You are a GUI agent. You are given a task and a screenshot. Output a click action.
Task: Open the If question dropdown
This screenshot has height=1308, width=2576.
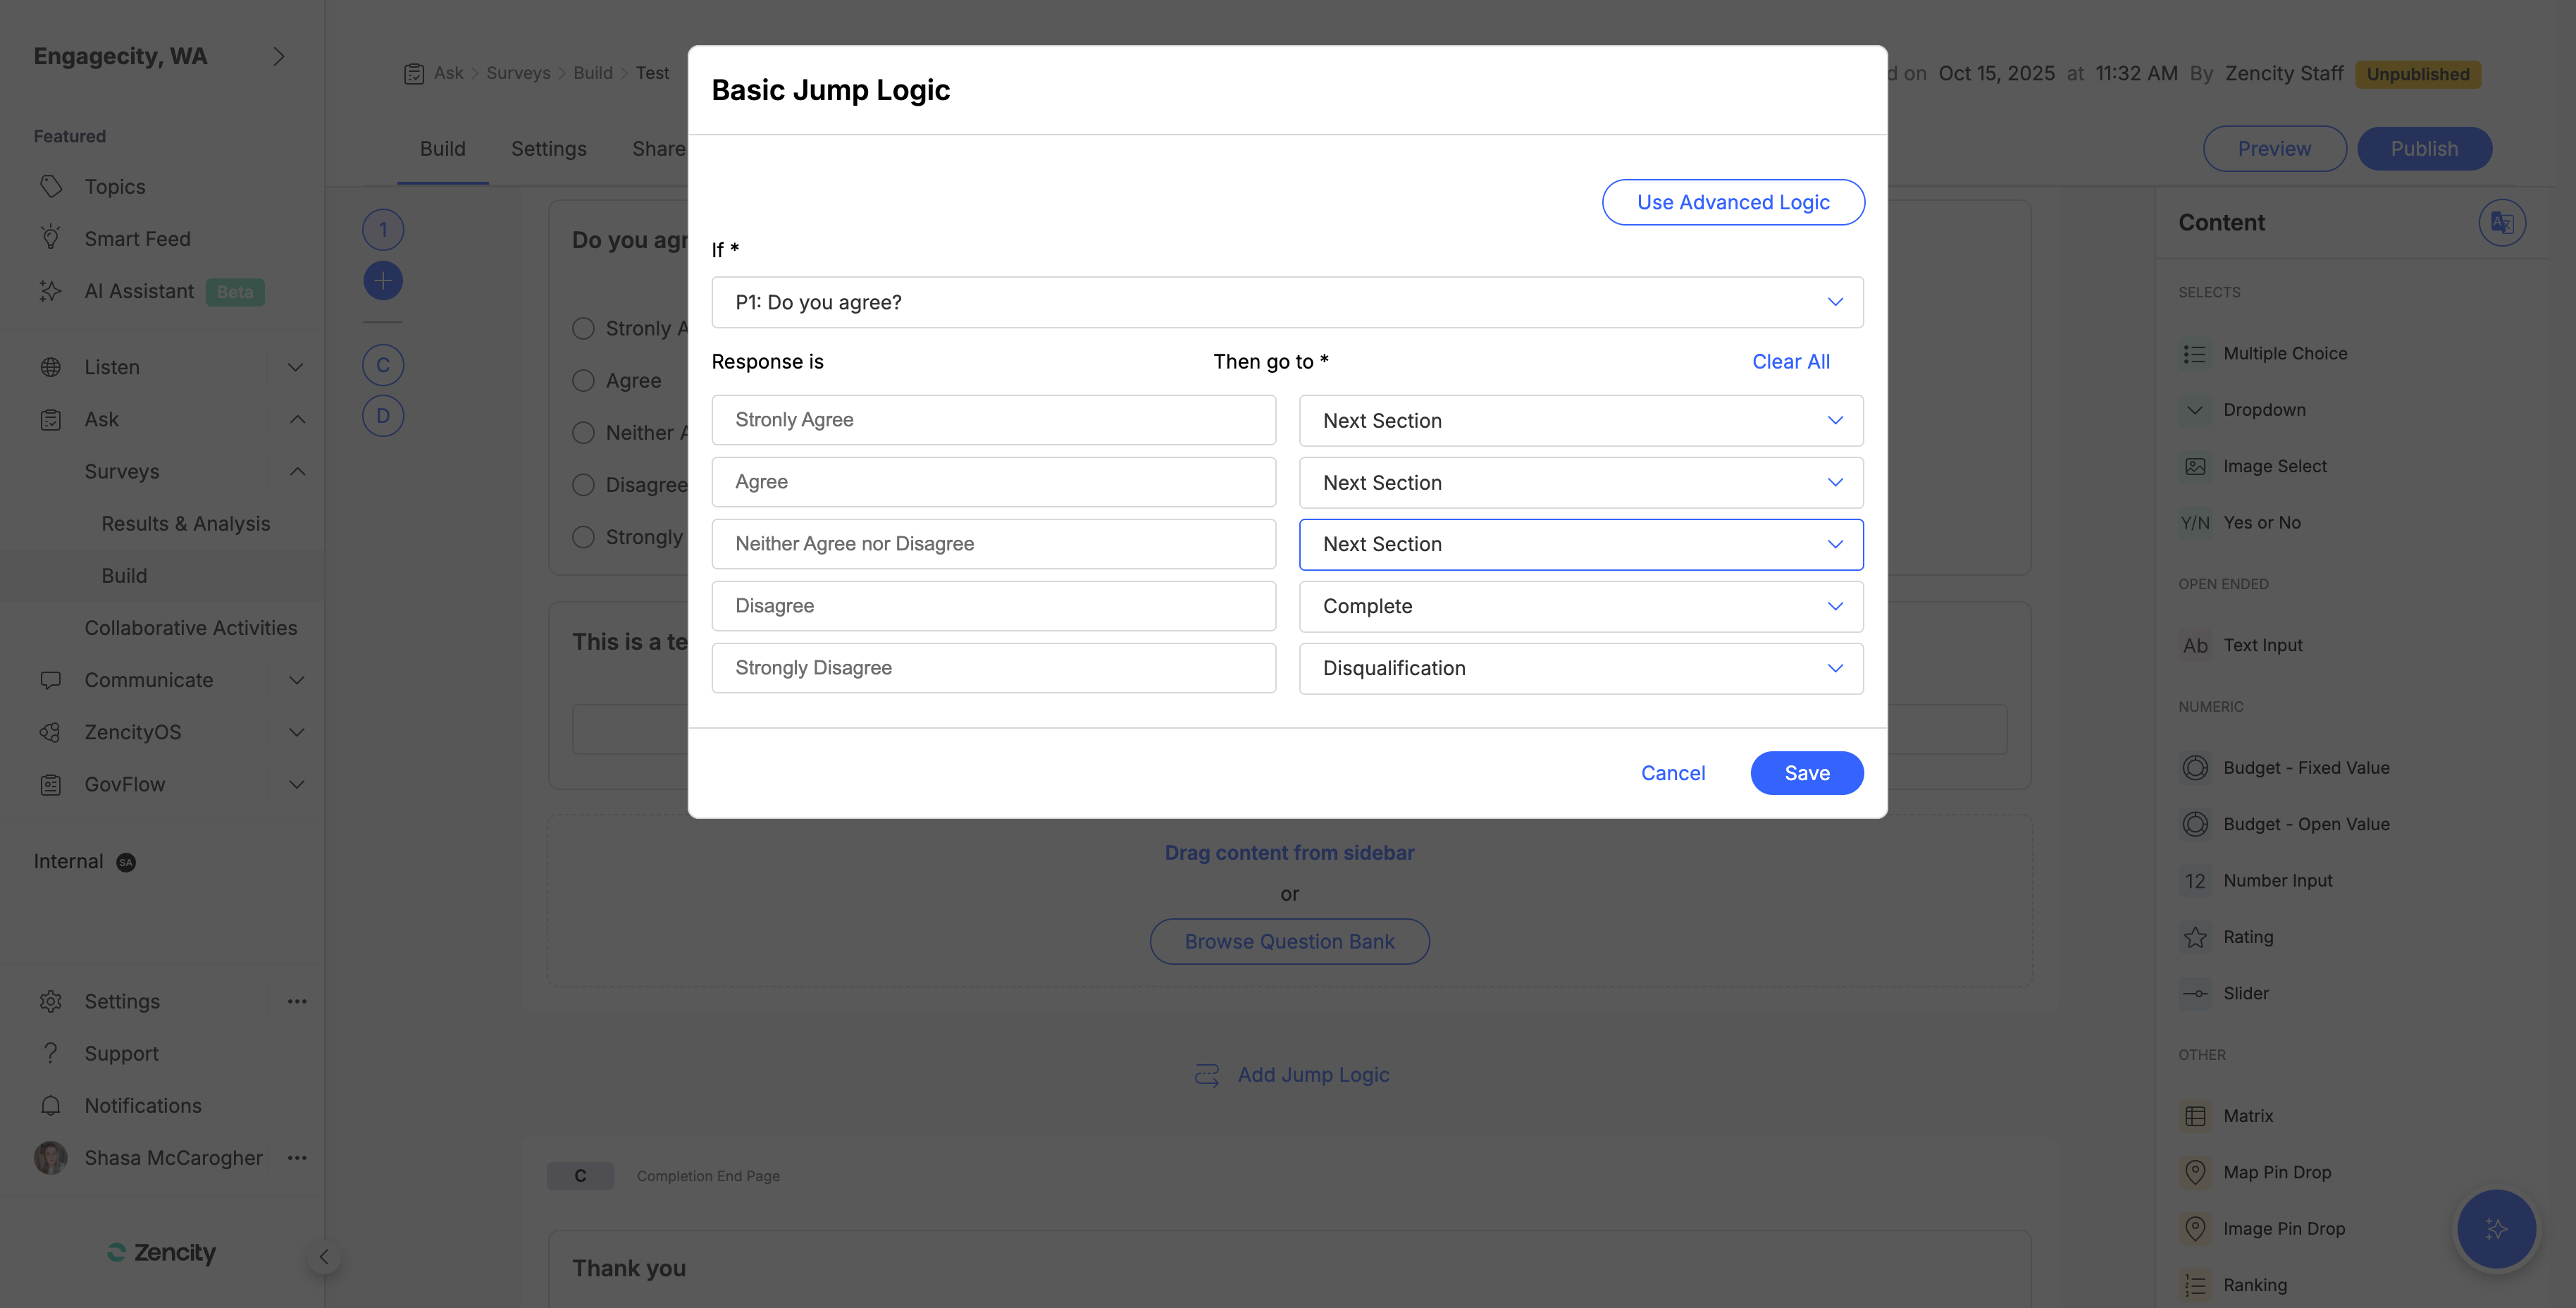(x=1287, y=302)
